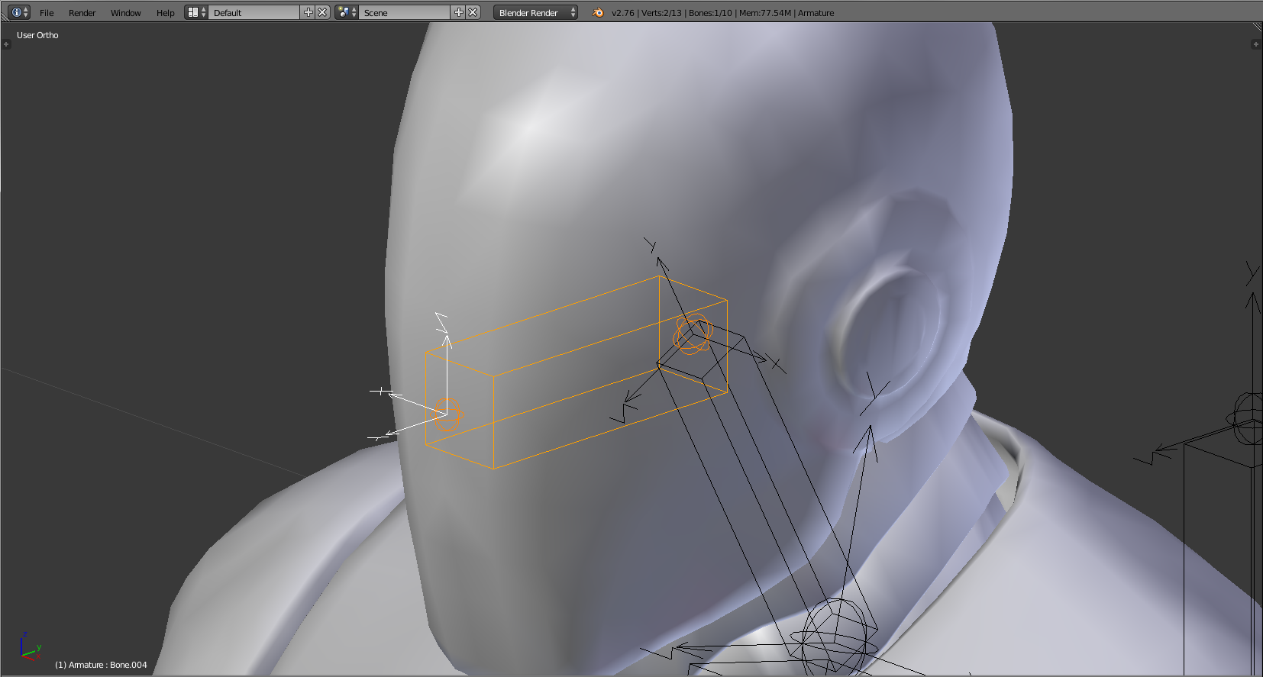Open the Render menu

click(82, 13)
